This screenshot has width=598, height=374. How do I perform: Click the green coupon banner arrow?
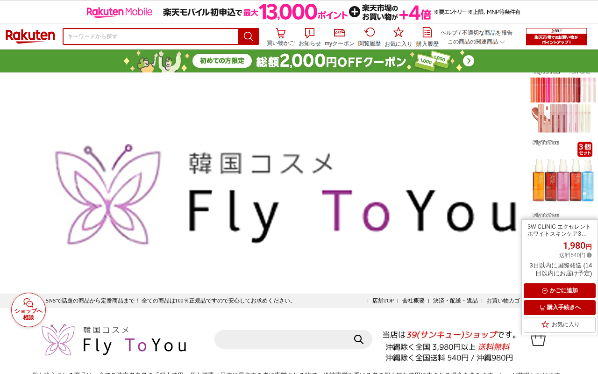(469, 61)
